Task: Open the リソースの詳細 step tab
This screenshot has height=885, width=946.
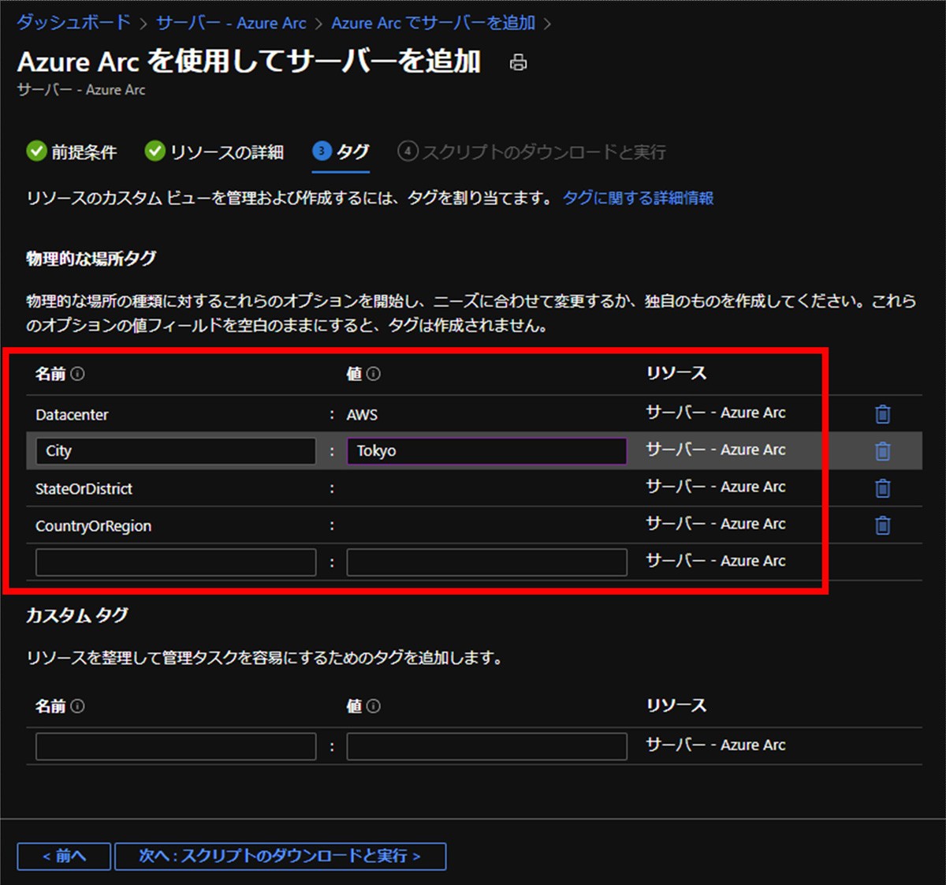Action: pos(214,151)
